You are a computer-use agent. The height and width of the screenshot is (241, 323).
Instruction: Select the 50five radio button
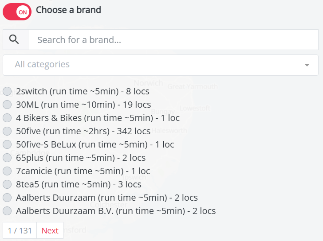click(7, 132)
